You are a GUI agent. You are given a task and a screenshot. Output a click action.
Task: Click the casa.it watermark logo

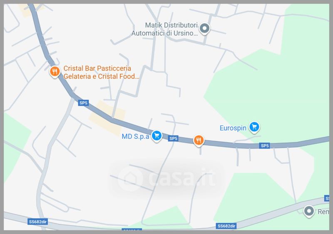coord(166,179)
